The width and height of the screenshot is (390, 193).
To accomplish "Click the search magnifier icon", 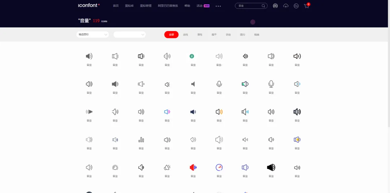I will tap(263, 6).
